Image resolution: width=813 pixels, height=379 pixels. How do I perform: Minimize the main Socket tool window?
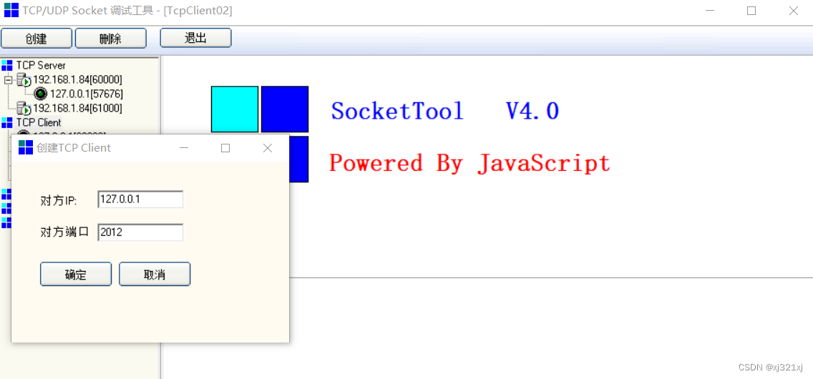(709, 11)
